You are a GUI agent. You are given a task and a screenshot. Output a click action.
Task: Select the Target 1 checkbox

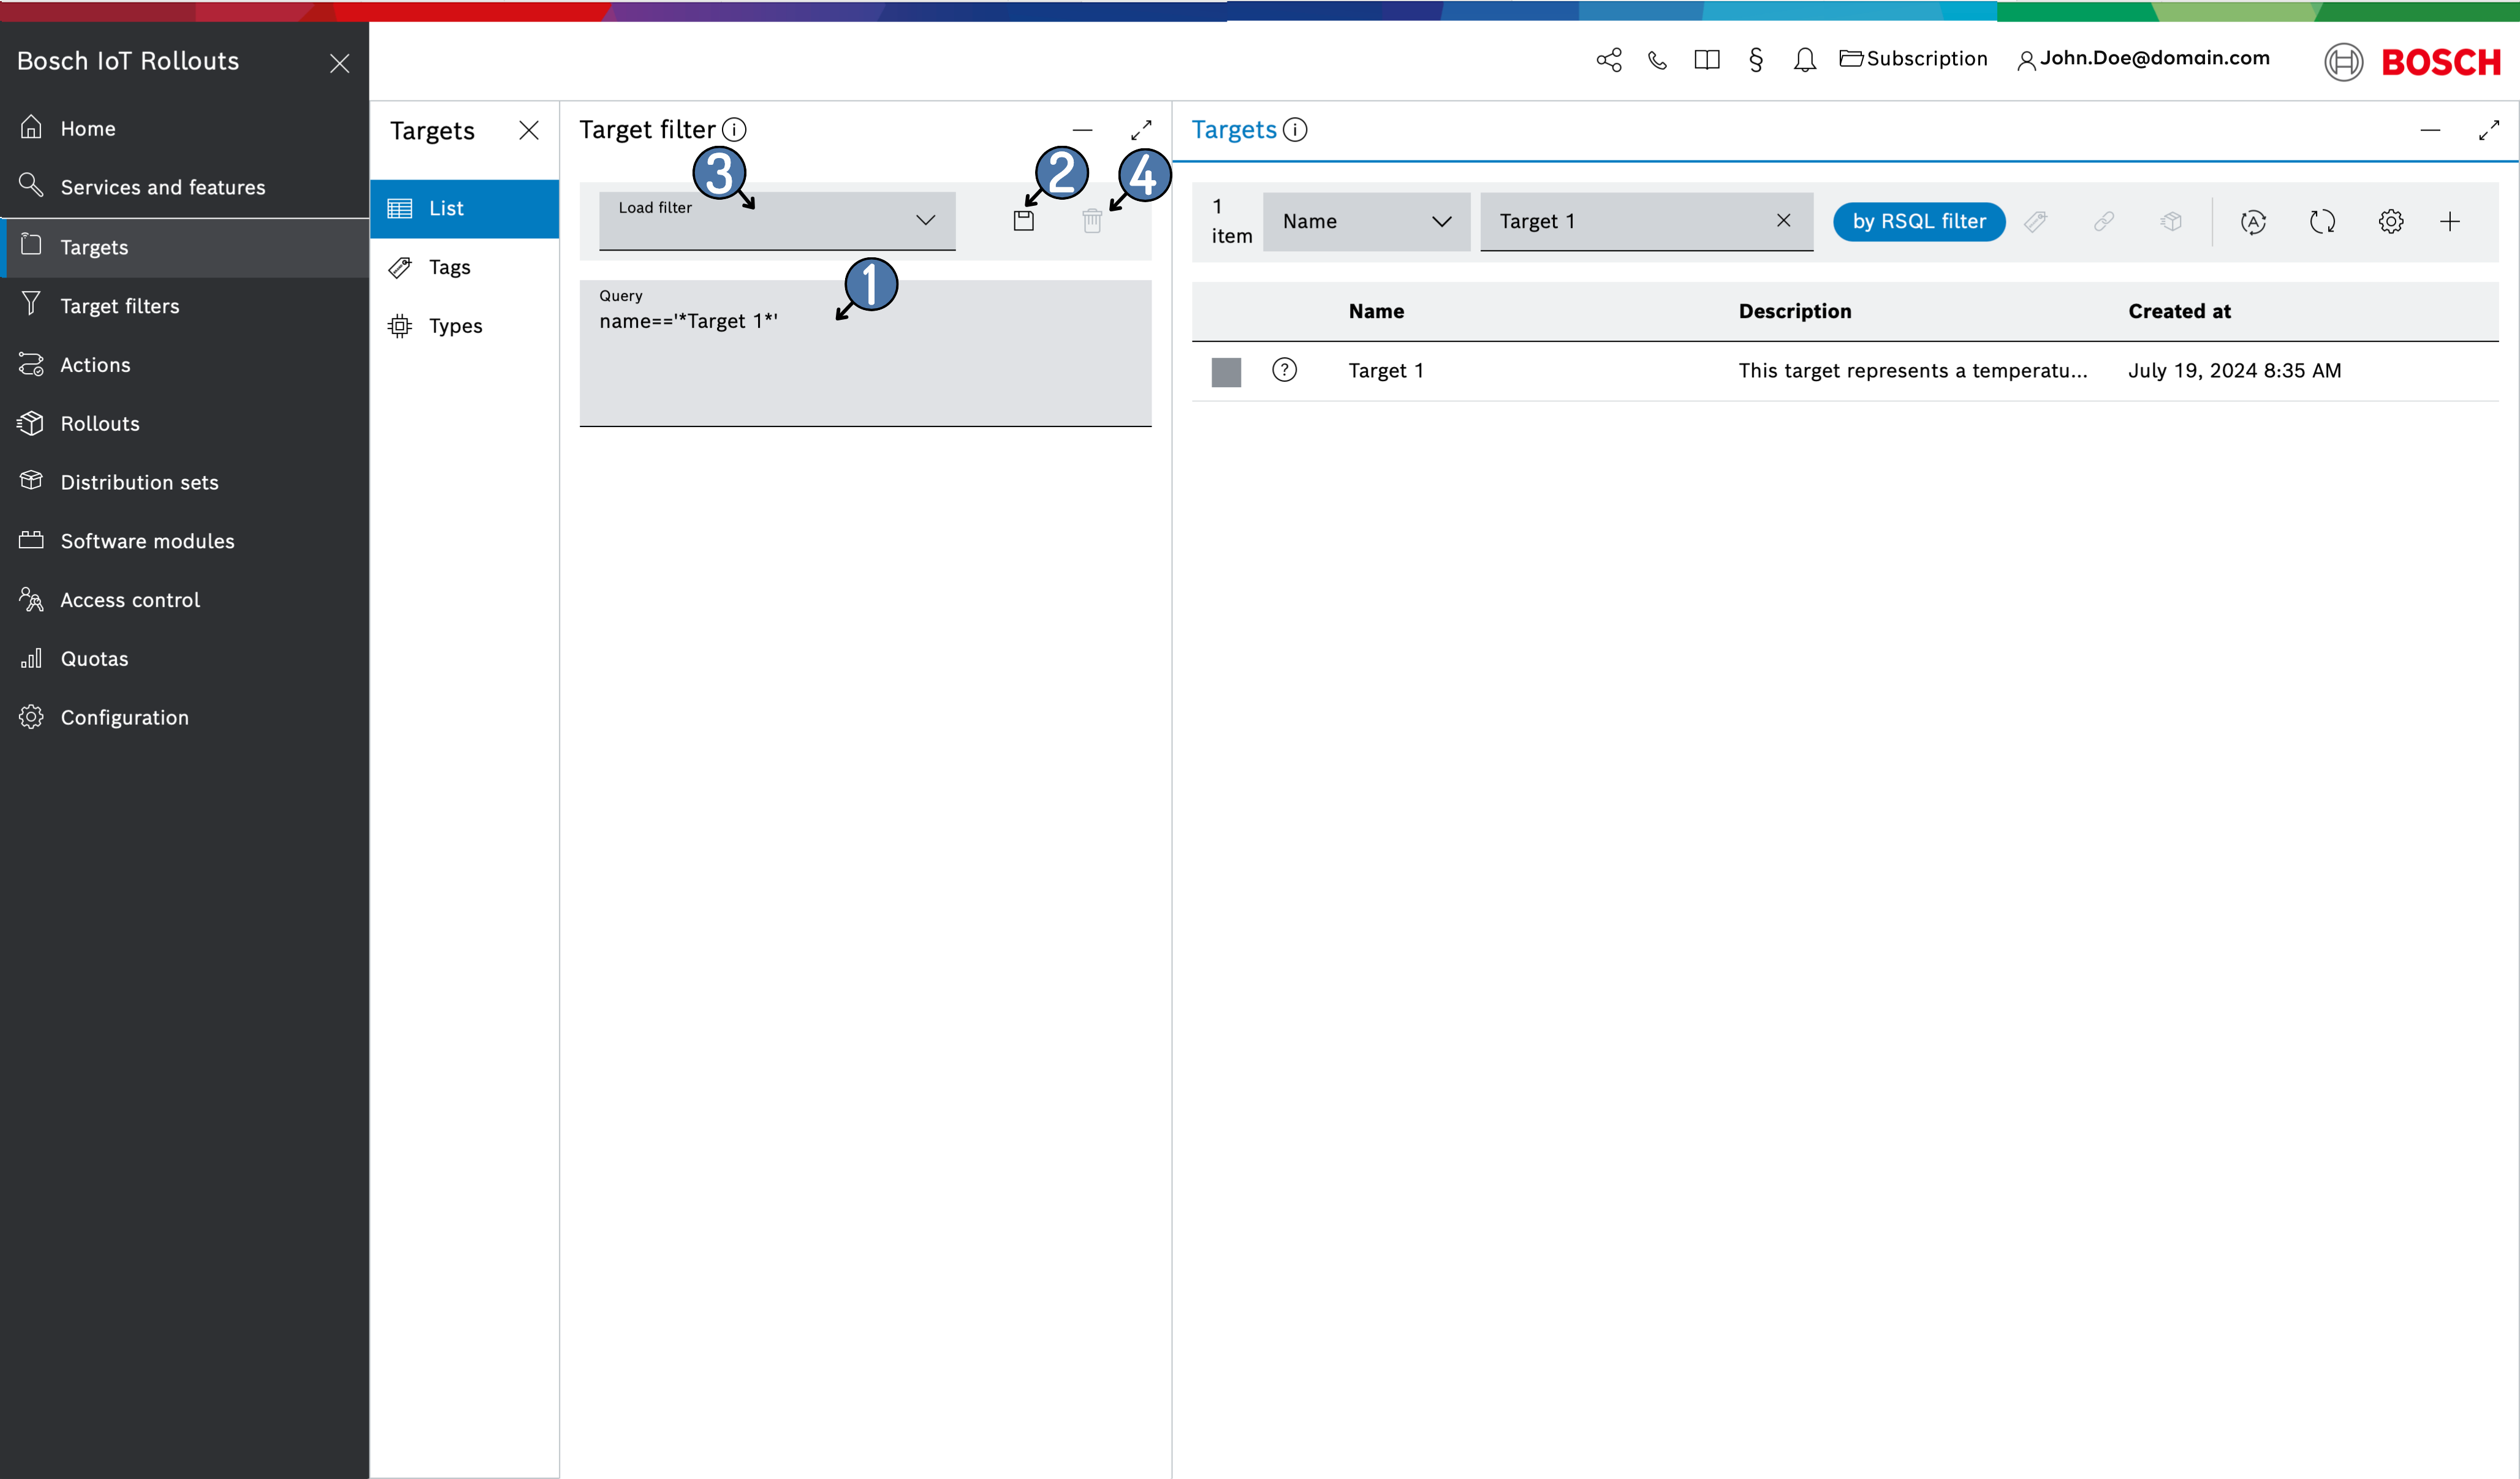point(1228,370)
